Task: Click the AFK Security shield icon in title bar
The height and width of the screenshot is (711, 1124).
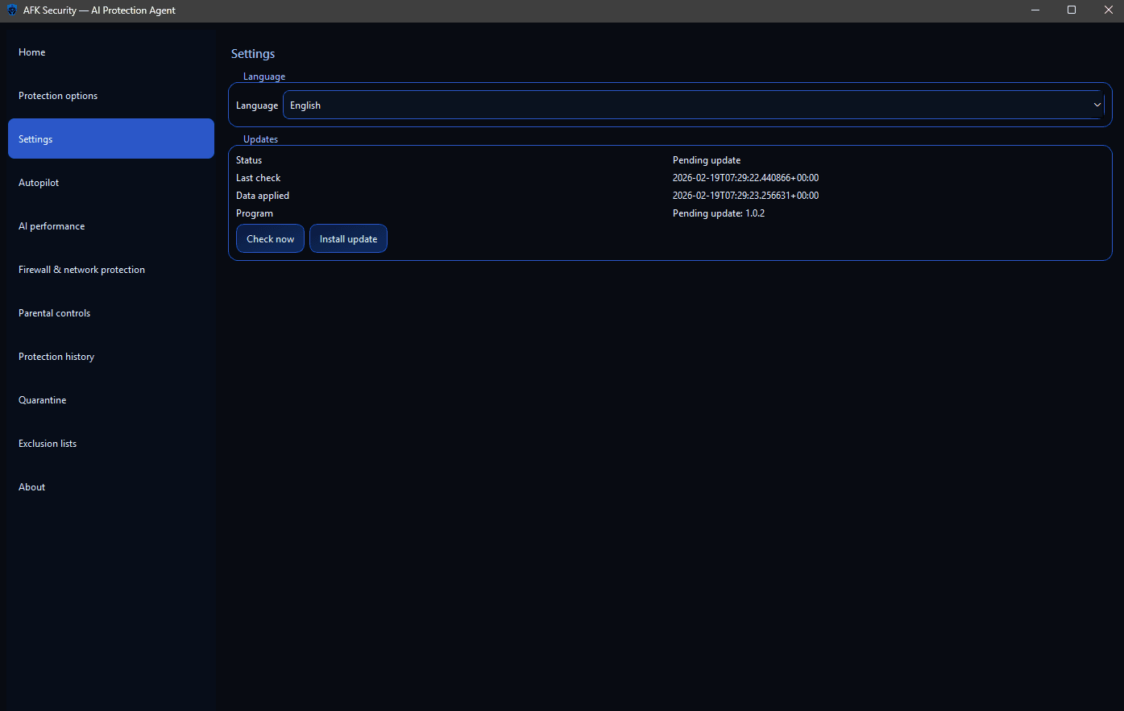Action: [11, 10]
